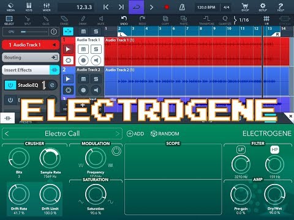The height and width of the screenshot is (220, 294).
Task: Jump to the next locator
Action: coord(121,7)
